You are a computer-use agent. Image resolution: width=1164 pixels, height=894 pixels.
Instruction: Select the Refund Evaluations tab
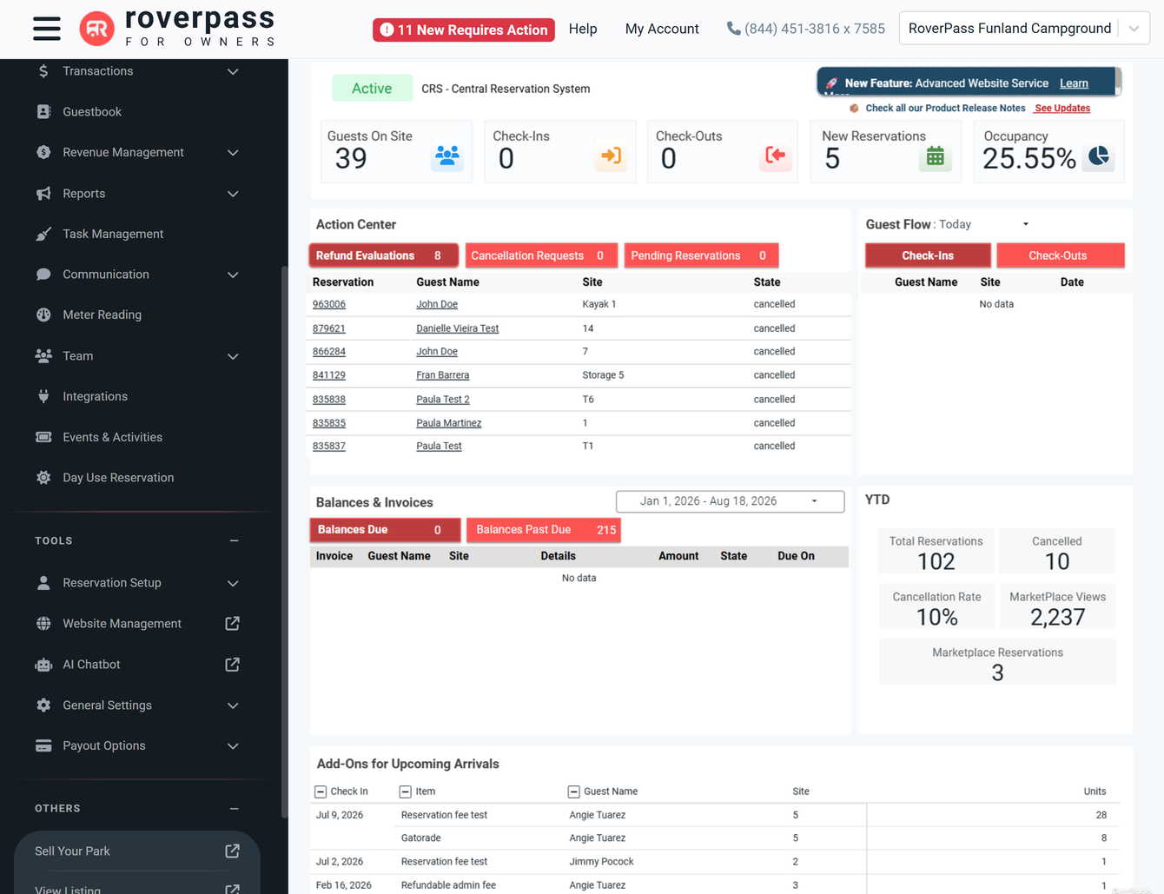(383, 255)
